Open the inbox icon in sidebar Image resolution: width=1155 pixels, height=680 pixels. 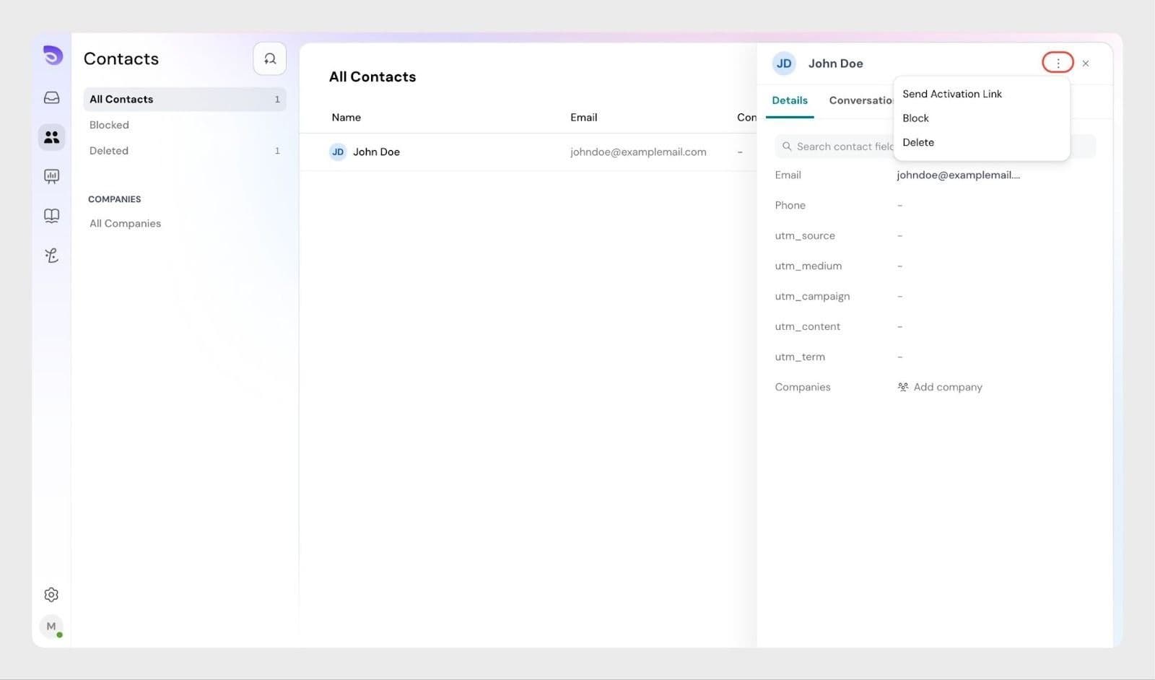click(x=51, y=97)
